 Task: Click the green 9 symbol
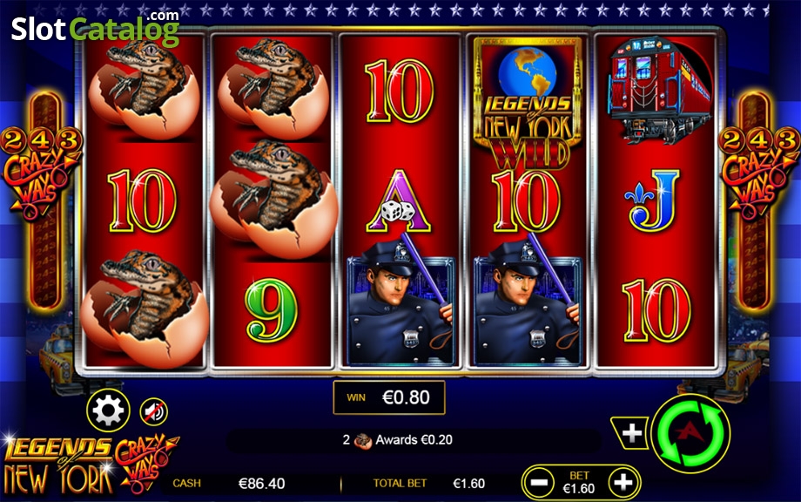tap(271, 311)
